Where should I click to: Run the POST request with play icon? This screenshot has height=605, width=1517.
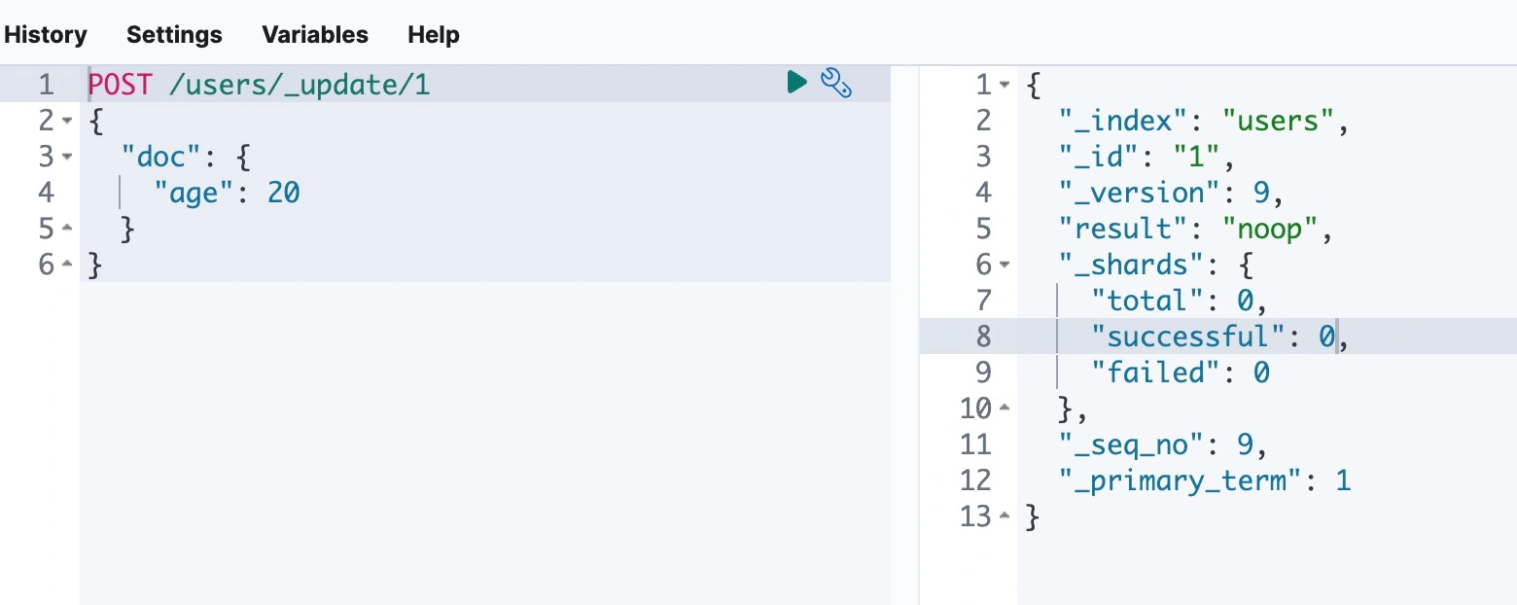click(796, 83)
